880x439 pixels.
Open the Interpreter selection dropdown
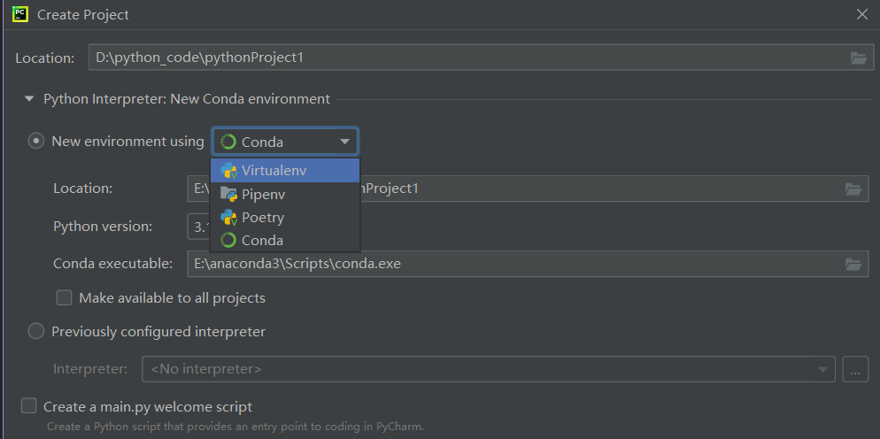824,368
